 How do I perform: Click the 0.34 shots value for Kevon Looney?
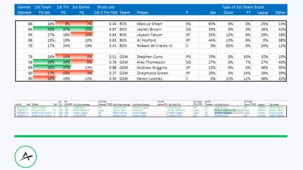point(113,79)
